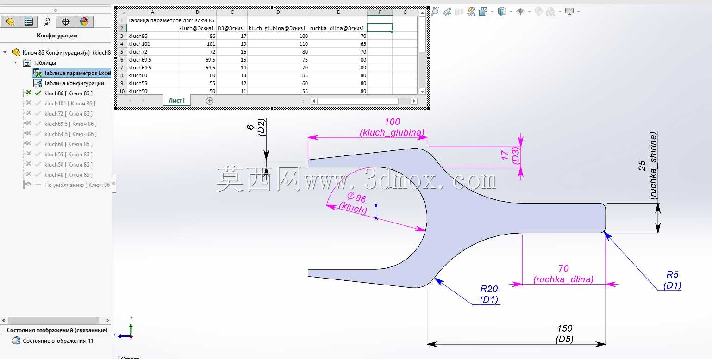Click the spreadsheet horizontal scrollbar right arrow
Screen dimensions: 712x359
(414, 101)
